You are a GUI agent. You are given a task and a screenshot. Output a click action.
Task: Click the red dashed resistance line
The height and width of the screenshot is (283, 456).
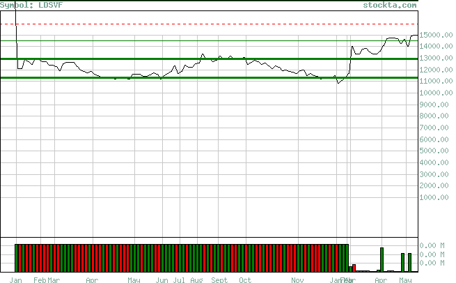point(210,24)
